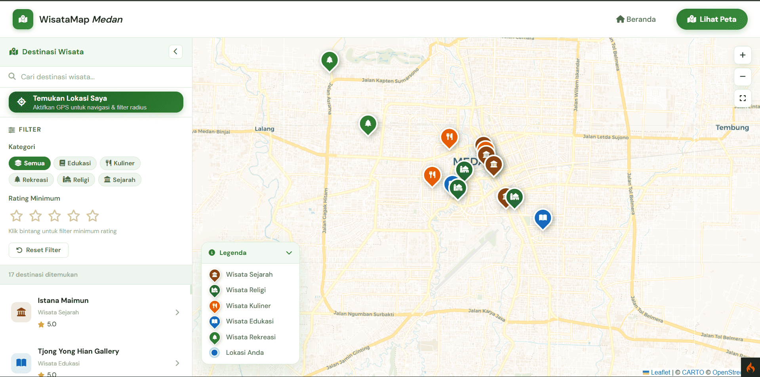The image size is (760, 377).
Task: Select the recreation marker east of Lalang
Action: (368, 124)
